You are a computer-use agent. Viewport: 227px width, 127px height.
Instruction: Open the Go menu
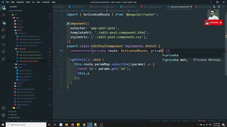[x=33, y=2]
